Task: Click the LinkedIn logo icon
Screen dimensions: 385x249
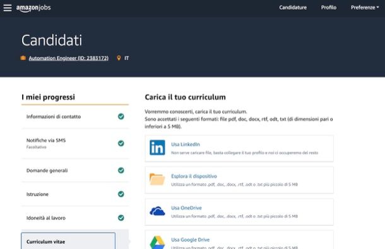Action: coord(157,147)
